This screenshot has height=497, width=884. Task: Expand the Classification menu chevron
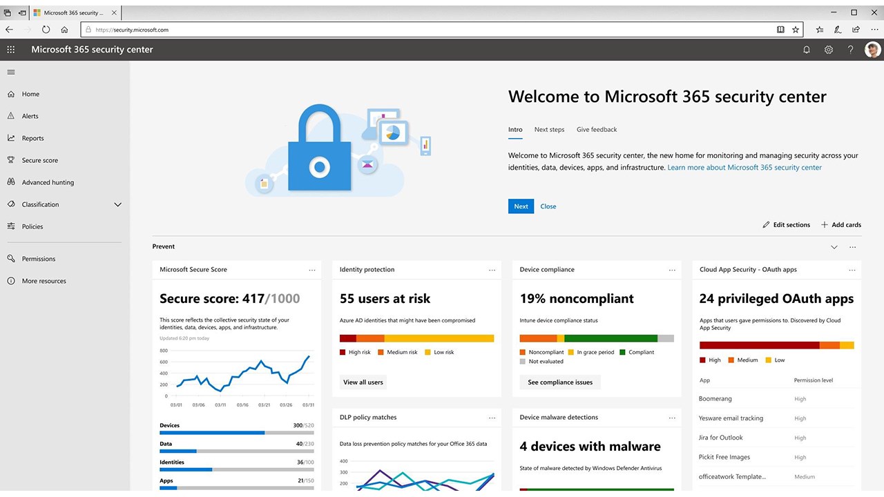pos(117,204)
